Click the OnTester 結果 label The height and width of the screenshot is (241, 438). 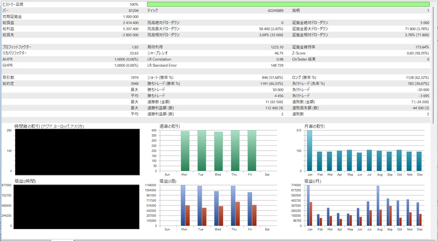(x=304, y=59)
